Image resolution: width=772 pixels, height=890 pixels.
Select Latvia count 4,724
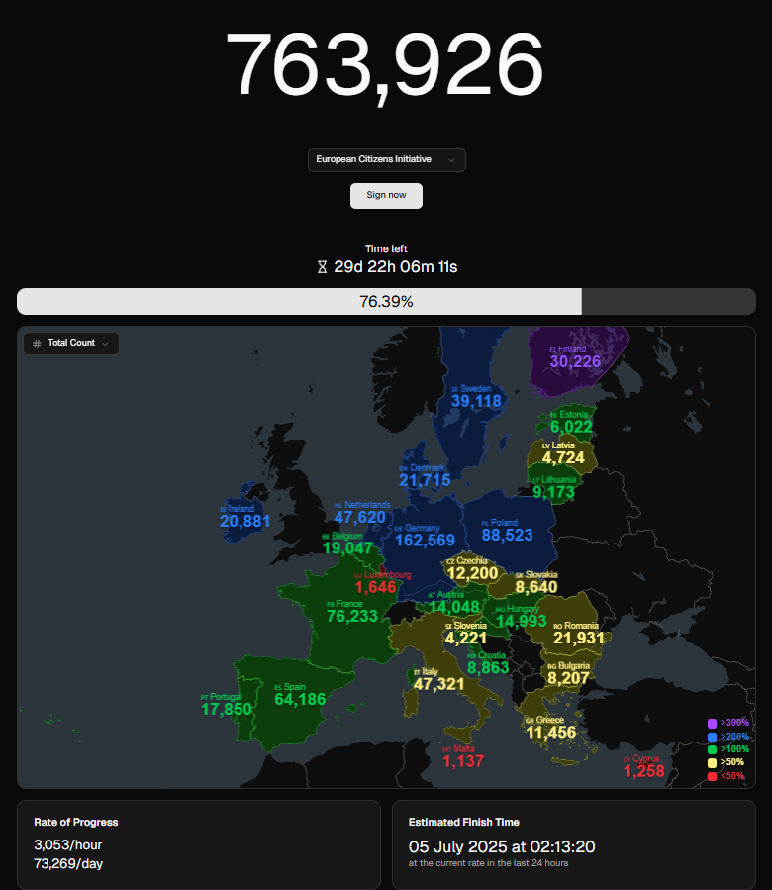[563, 458]
